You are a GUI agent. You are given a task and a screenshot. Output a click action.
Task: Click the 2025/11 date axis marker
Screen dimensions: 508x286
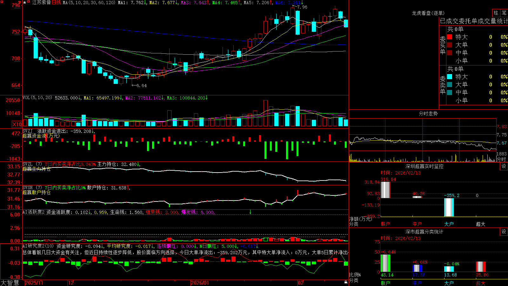pos(34,283)
